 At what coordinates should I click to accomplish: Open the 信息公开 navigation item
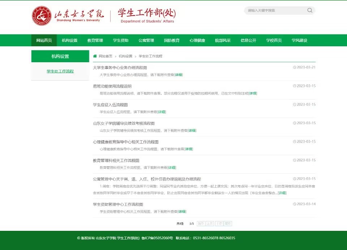coord(248,41)
